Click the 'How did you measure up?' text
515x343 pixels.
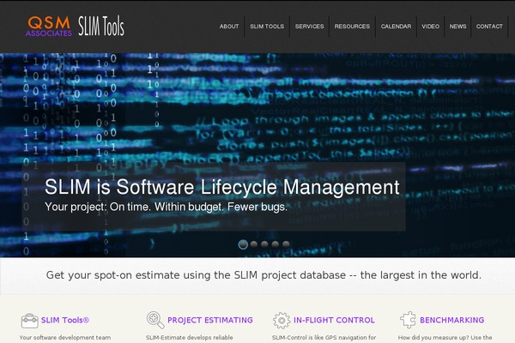pyautogui.click(x=445, y=337)
